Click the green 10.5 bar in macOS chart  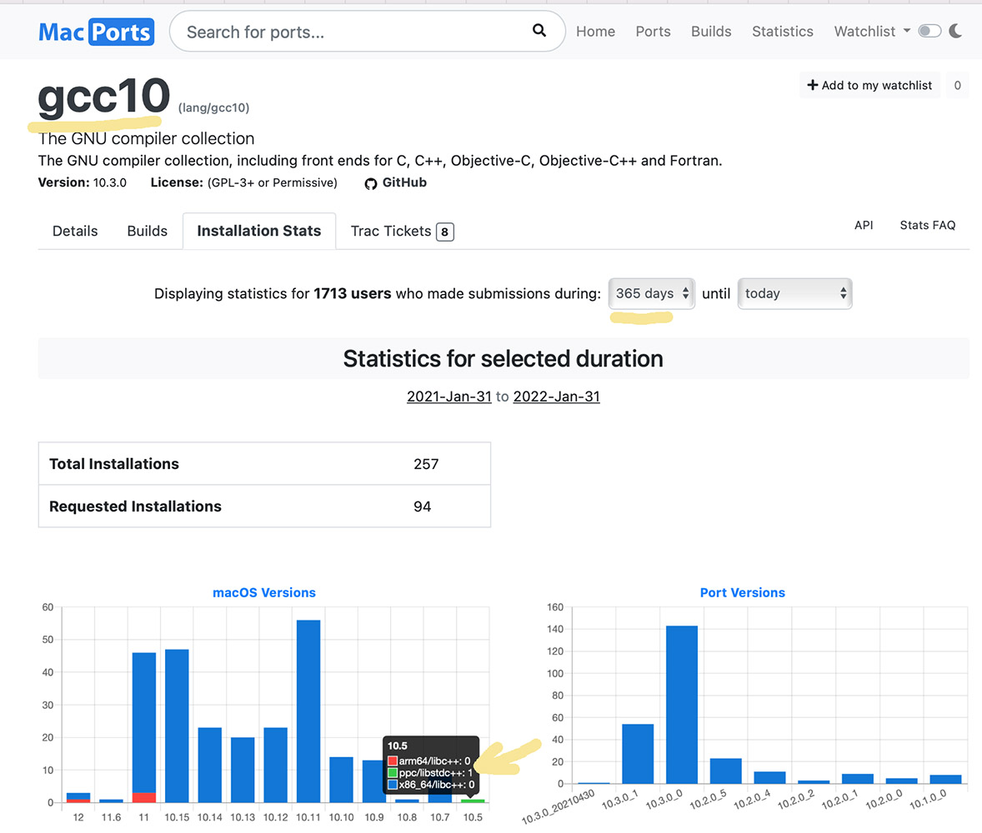[473, 801]
